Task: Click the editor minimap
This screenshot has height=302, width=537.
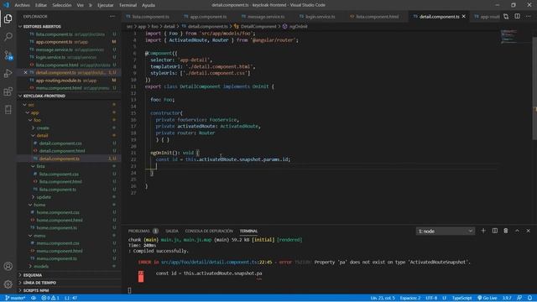Action: tap(509, 37)
